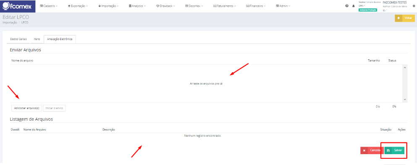The height and width of the screenshot is (165, 417).
Task: Click the X icon on Cancelar
Action: point(364,150)
